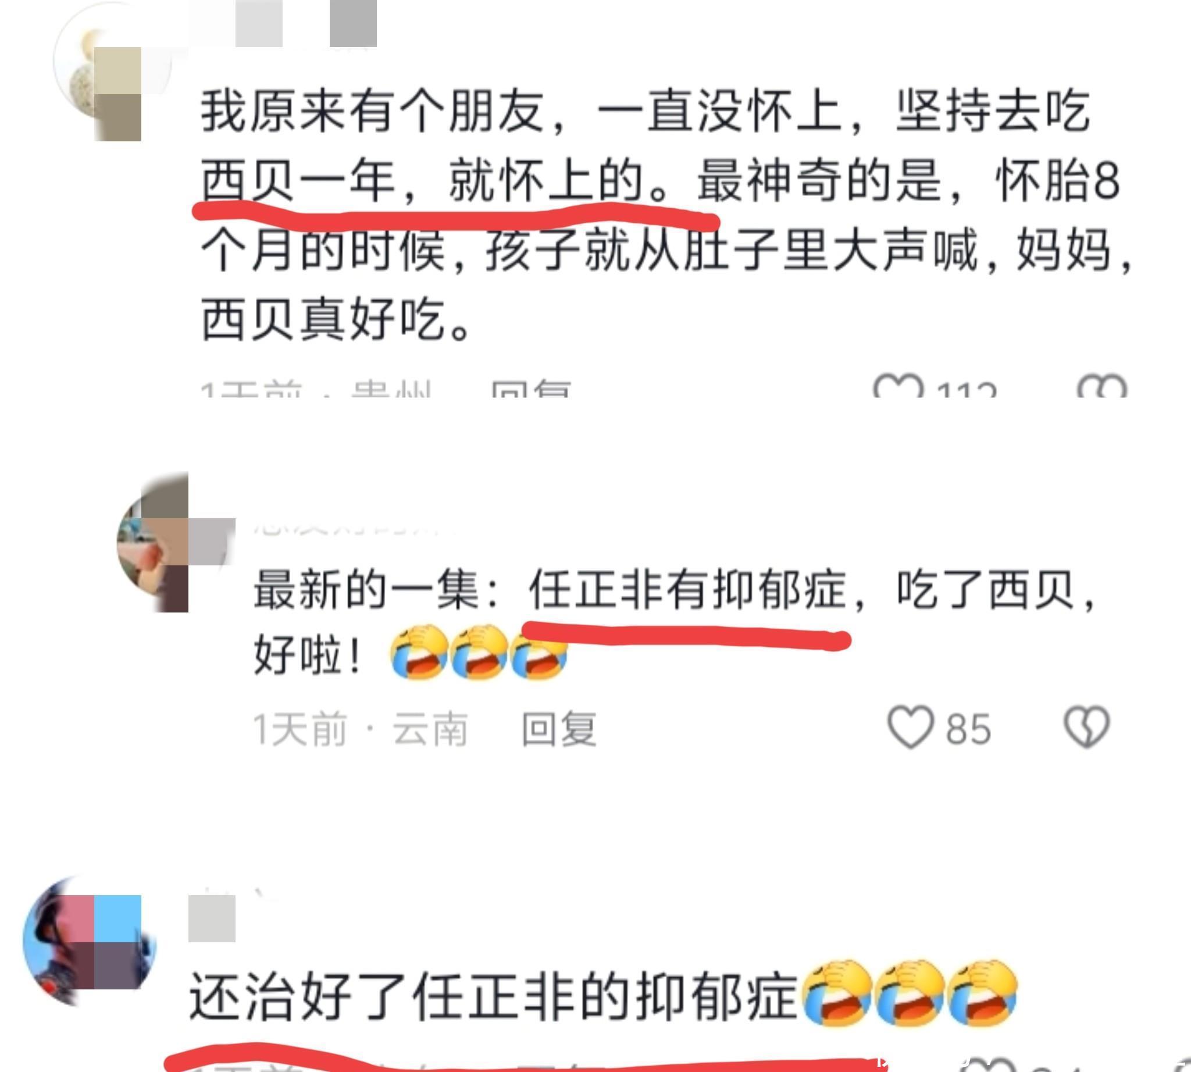Tap the 85 like count number
Screen dimensions: 1191x1072
pos(969,729)
